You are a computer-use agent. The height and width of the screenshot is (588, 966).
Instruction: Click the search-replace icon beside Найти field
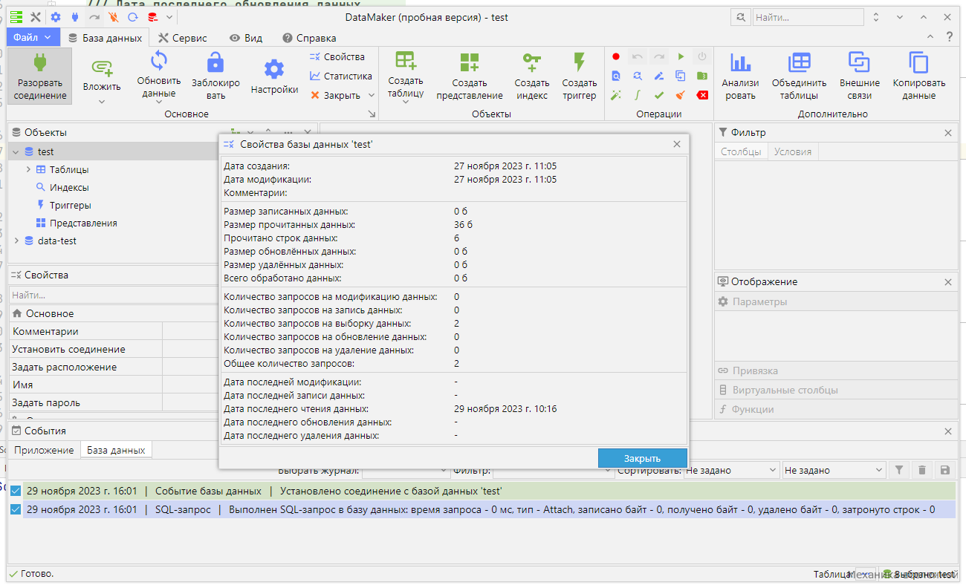(x=740, y=16)
